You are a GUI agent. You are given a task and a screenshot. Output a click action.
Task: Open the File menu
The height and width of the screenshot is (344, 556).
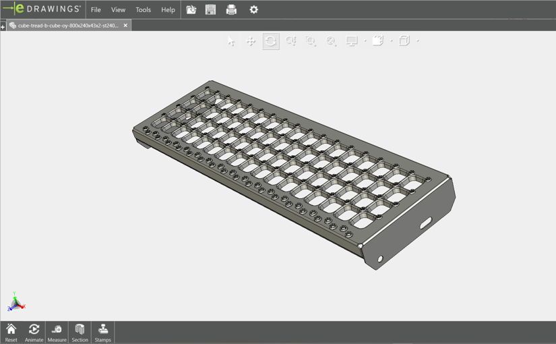point(96,10)
